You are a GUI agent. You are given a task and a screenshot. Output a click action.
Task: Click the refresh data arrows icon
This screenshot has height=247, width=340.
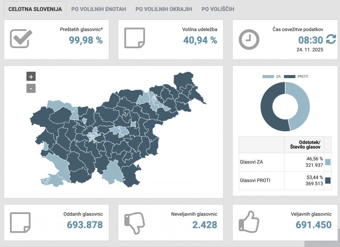(x=331, y=39)
